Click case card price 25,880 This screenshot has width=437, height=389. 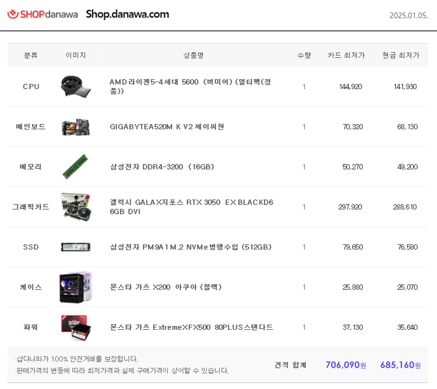tap(353, 287)
